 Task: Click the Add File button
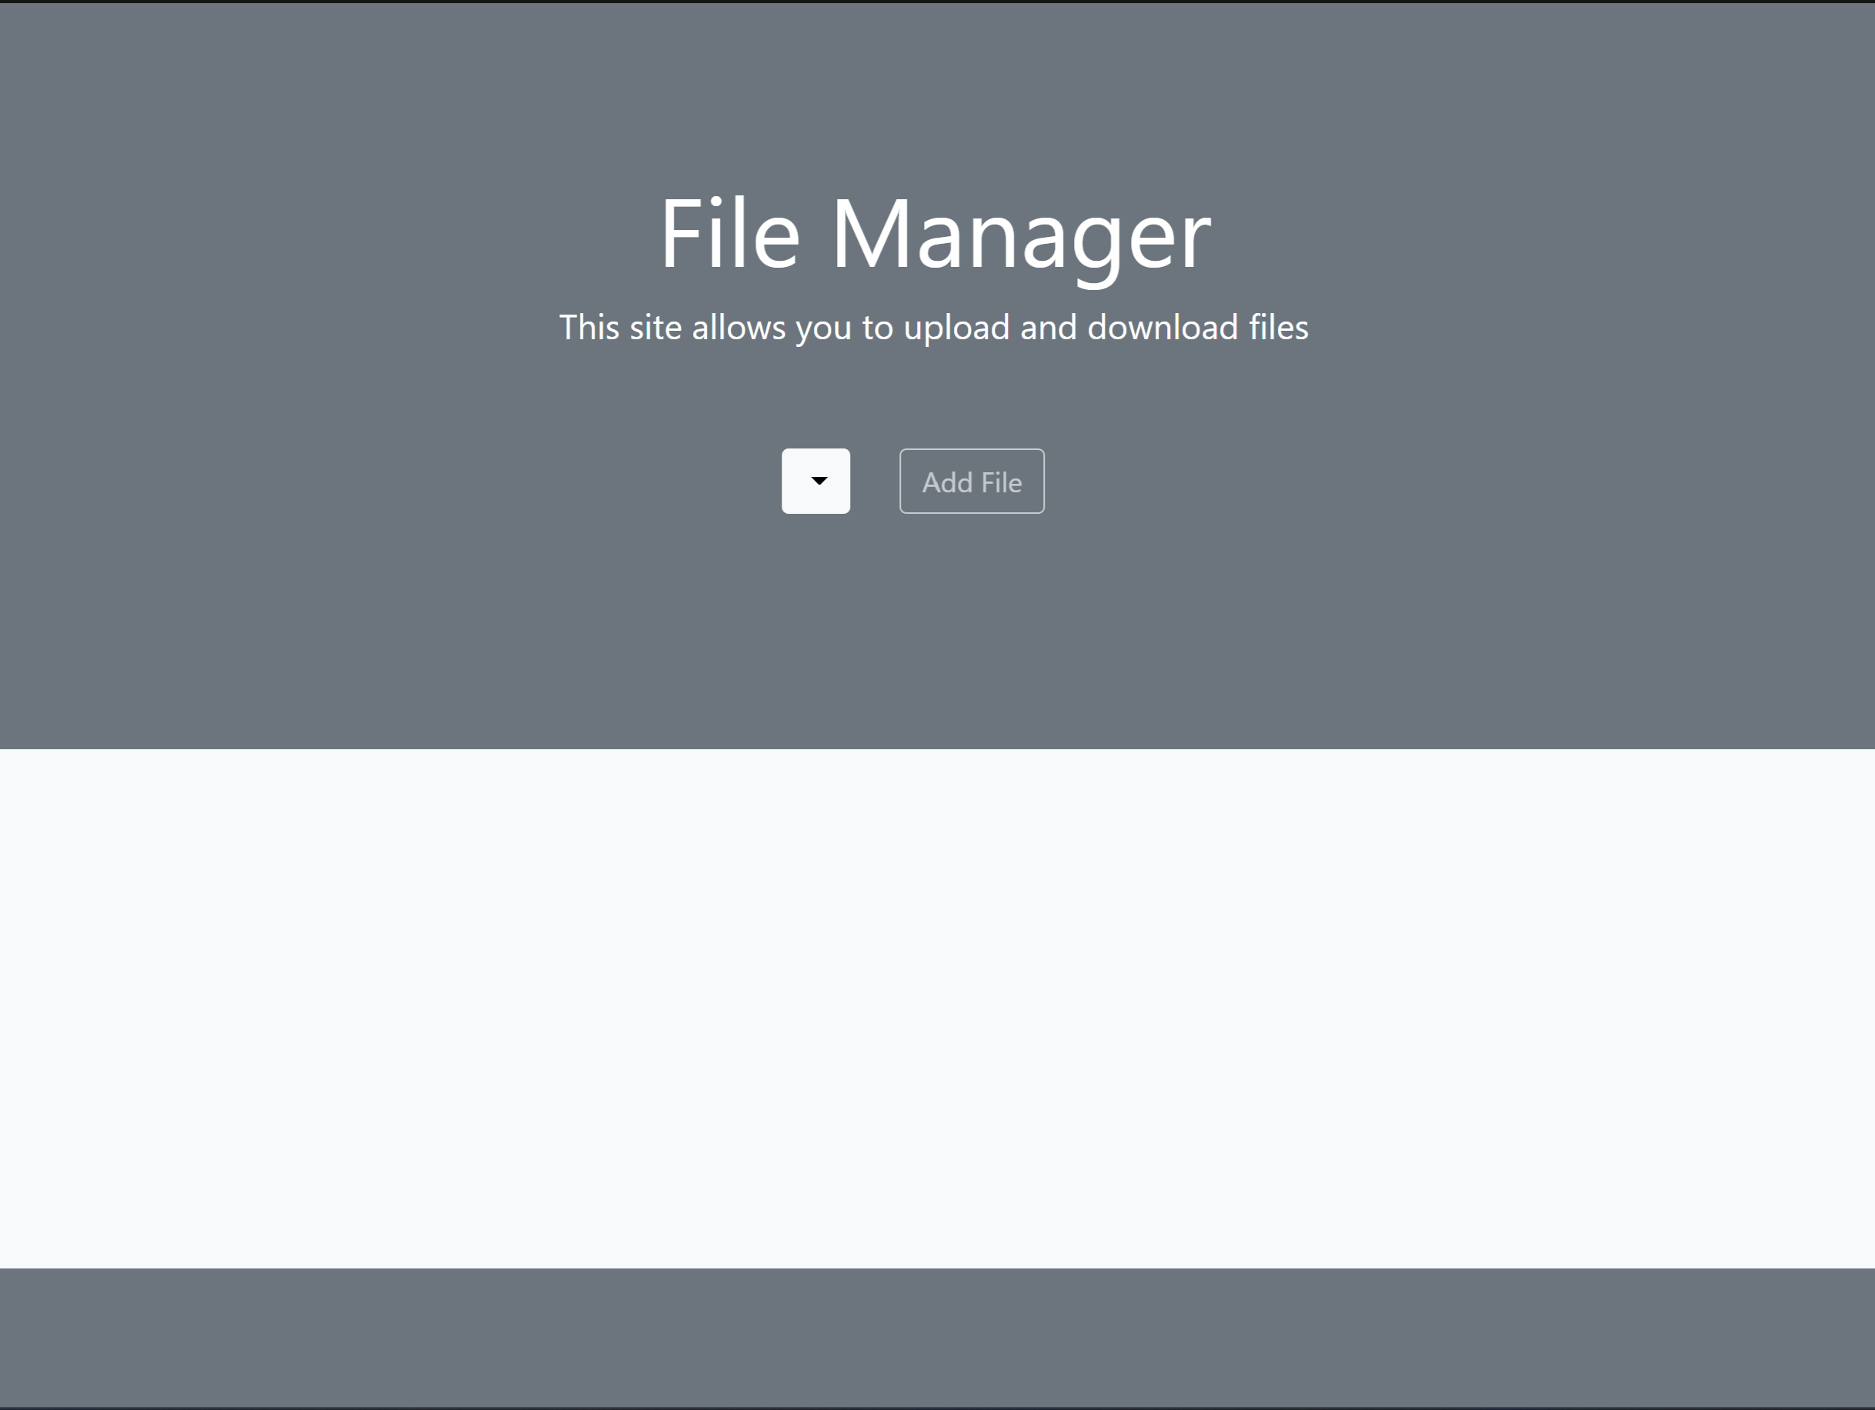[x=972, y=482]
